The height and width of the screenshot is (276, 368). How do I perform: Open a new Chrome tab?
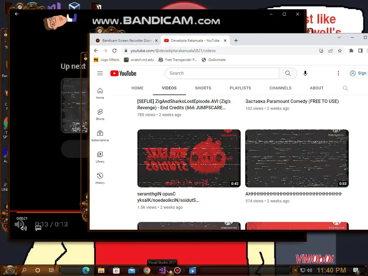tap(236, 41)
